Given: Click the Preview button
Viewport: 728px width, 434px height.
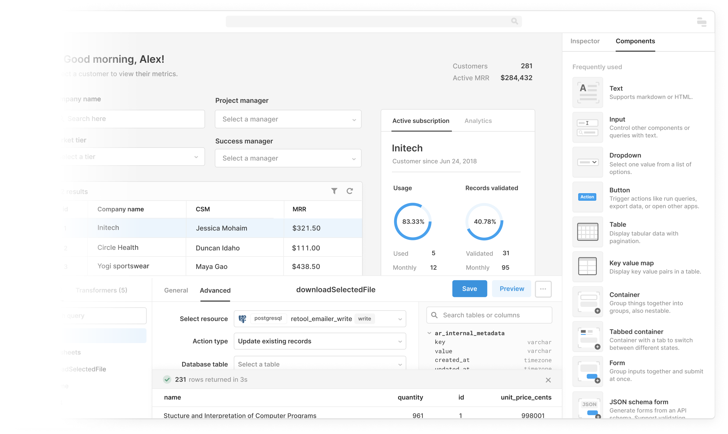Looking at the screenshot, I should [512, 288].
